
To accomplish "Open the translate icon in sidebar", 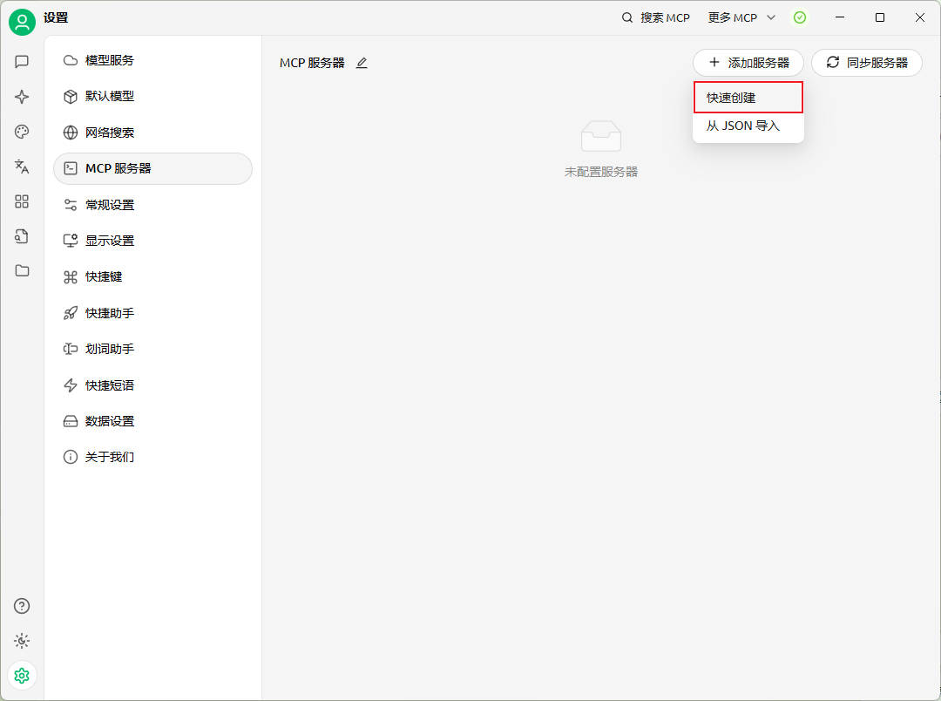I will click(x=22, y=167).
